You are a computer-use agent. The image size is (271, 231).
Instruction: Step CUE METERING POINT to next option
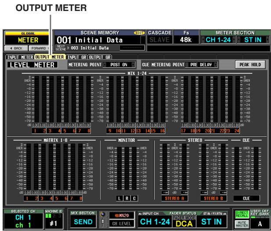[x=215, y=65]
